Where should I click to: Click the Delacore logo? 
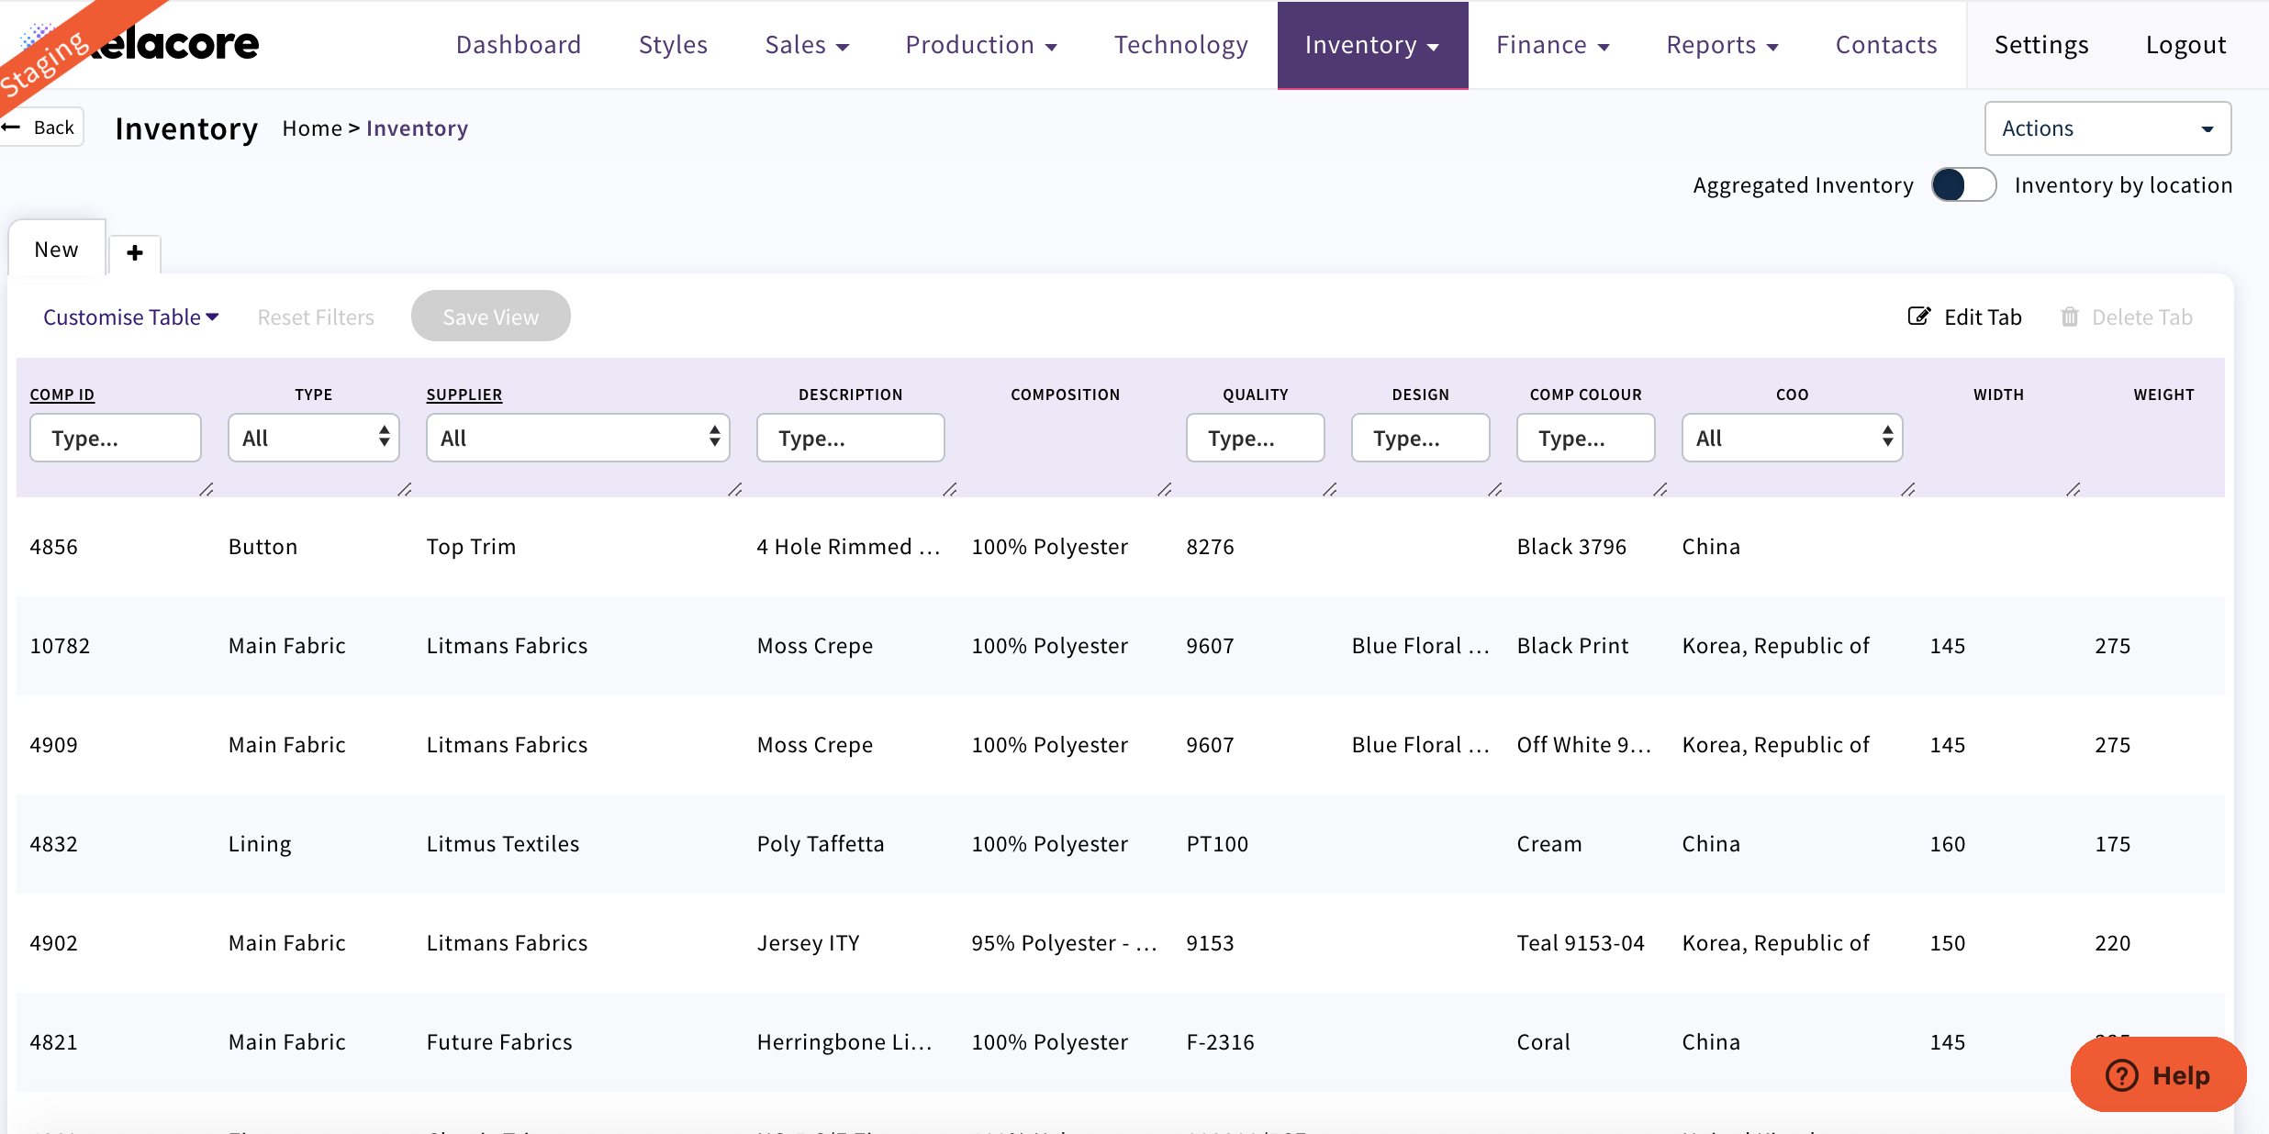coord(174,44)
